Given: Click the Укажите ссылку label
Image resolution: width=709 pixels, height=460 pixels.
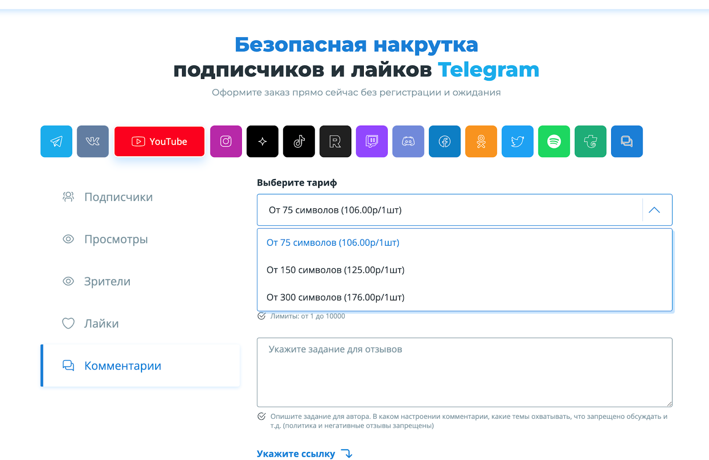Looking at the screenshot, I should (296, 454).
